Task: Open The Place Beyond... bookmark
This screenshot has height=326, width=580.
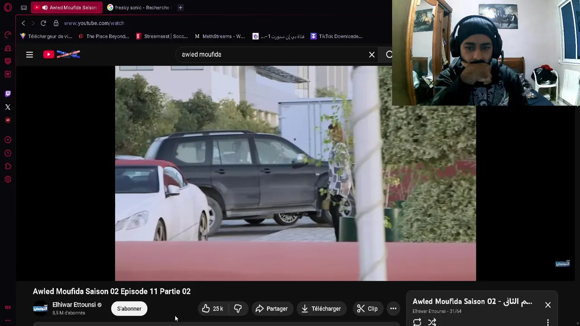Action: coord(104,36)
